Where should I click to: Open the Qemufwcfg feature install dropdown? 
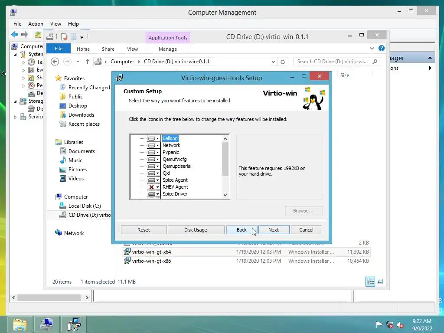tap(154, 159)
